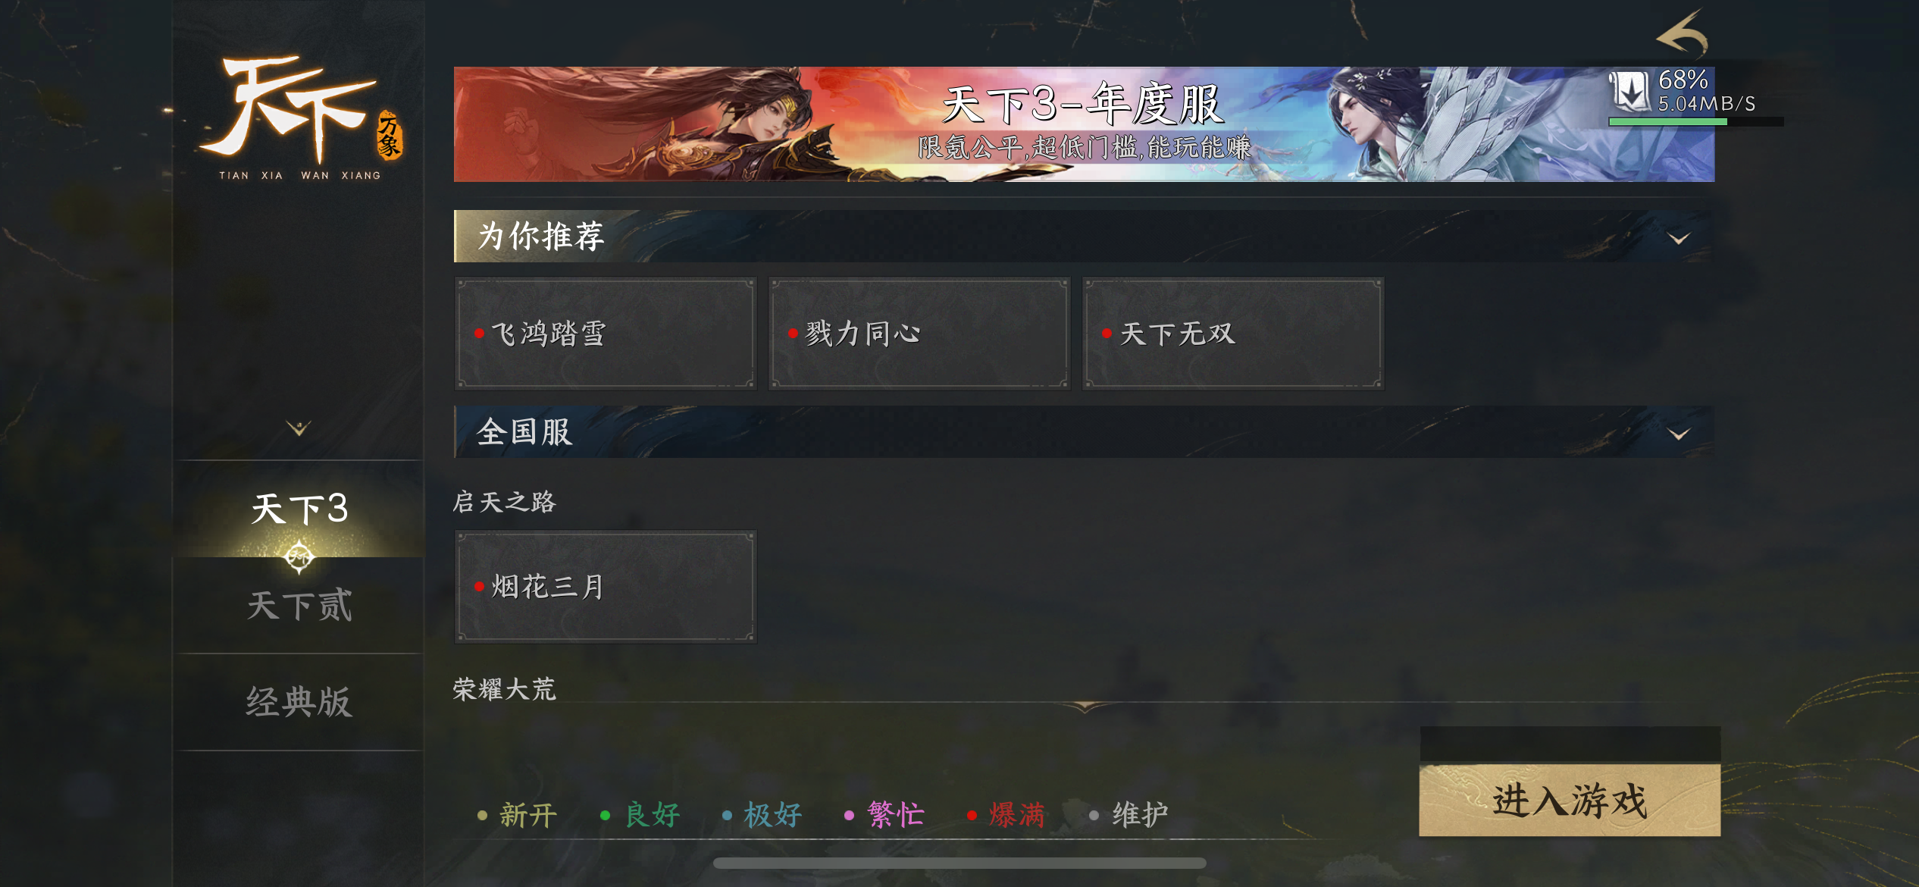Click the back arrow icon
The width and height of the screenshot is (1919, 887).
pos(1681,33)
